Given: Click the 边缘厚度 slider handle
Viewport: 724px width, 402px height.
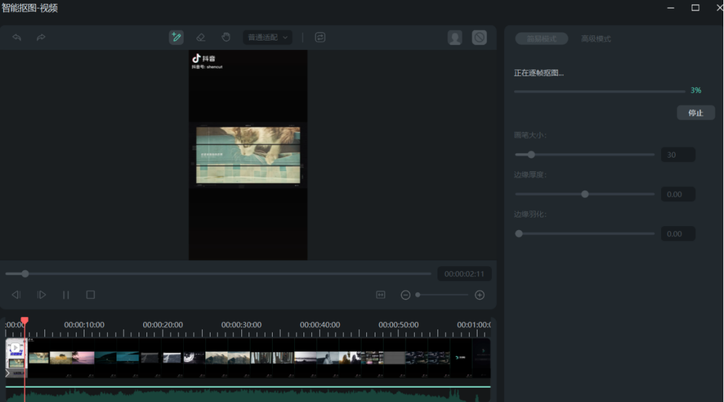Looking at the screenshot, I should [585, 194].
